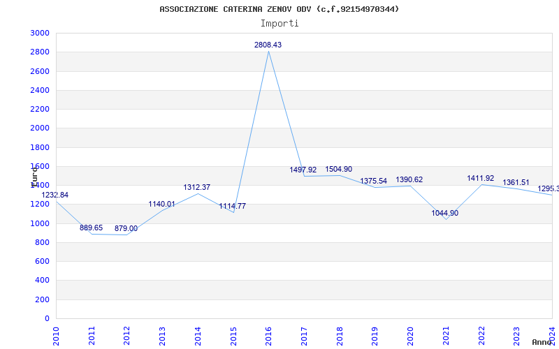Click the 2017 x-axis year label

coord(304,336)
